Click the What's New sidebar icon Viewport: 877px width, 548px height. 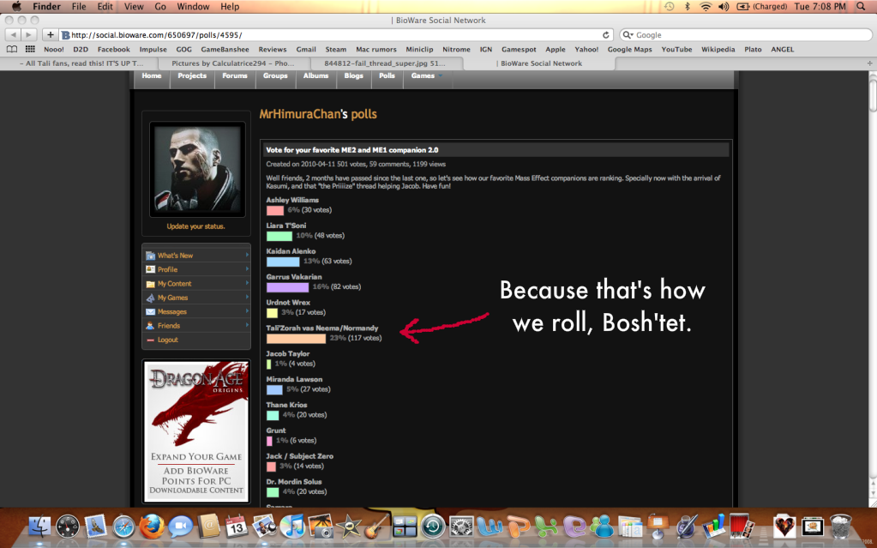tap(150, 256)
